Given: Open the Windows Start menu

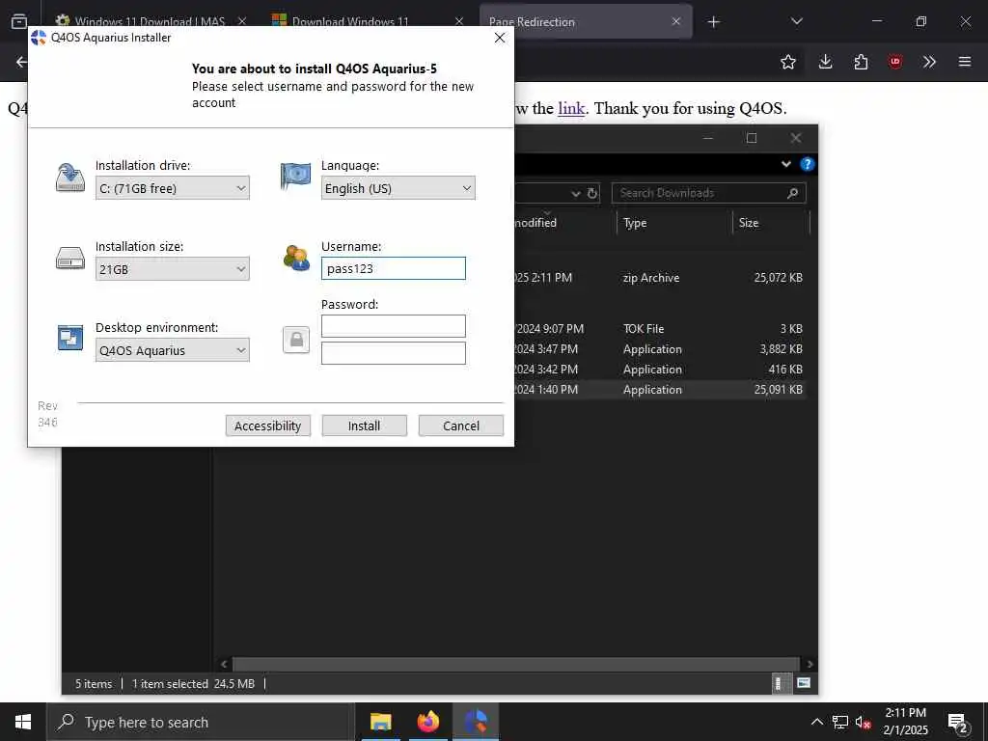Looking at the screenshot, I should click(23, 722).
